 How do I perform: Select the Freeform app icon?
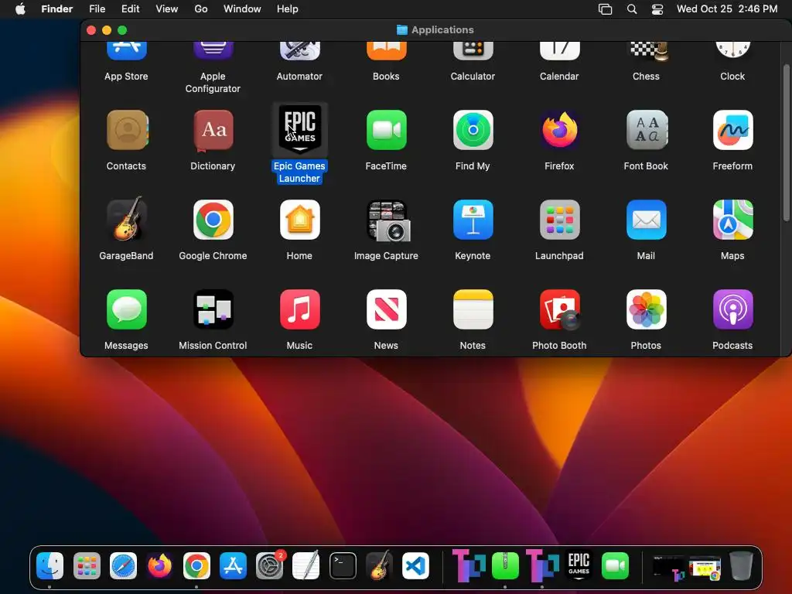point(733,130)
